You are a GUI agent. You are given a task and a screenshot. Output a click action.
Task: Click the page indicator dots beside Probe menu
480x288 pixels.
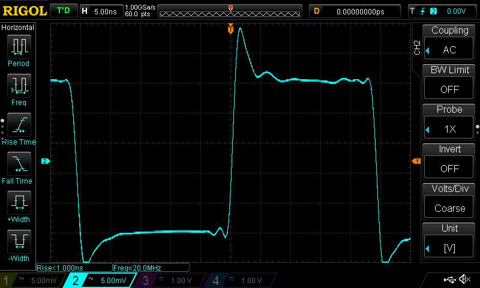(x=478, y=130)
